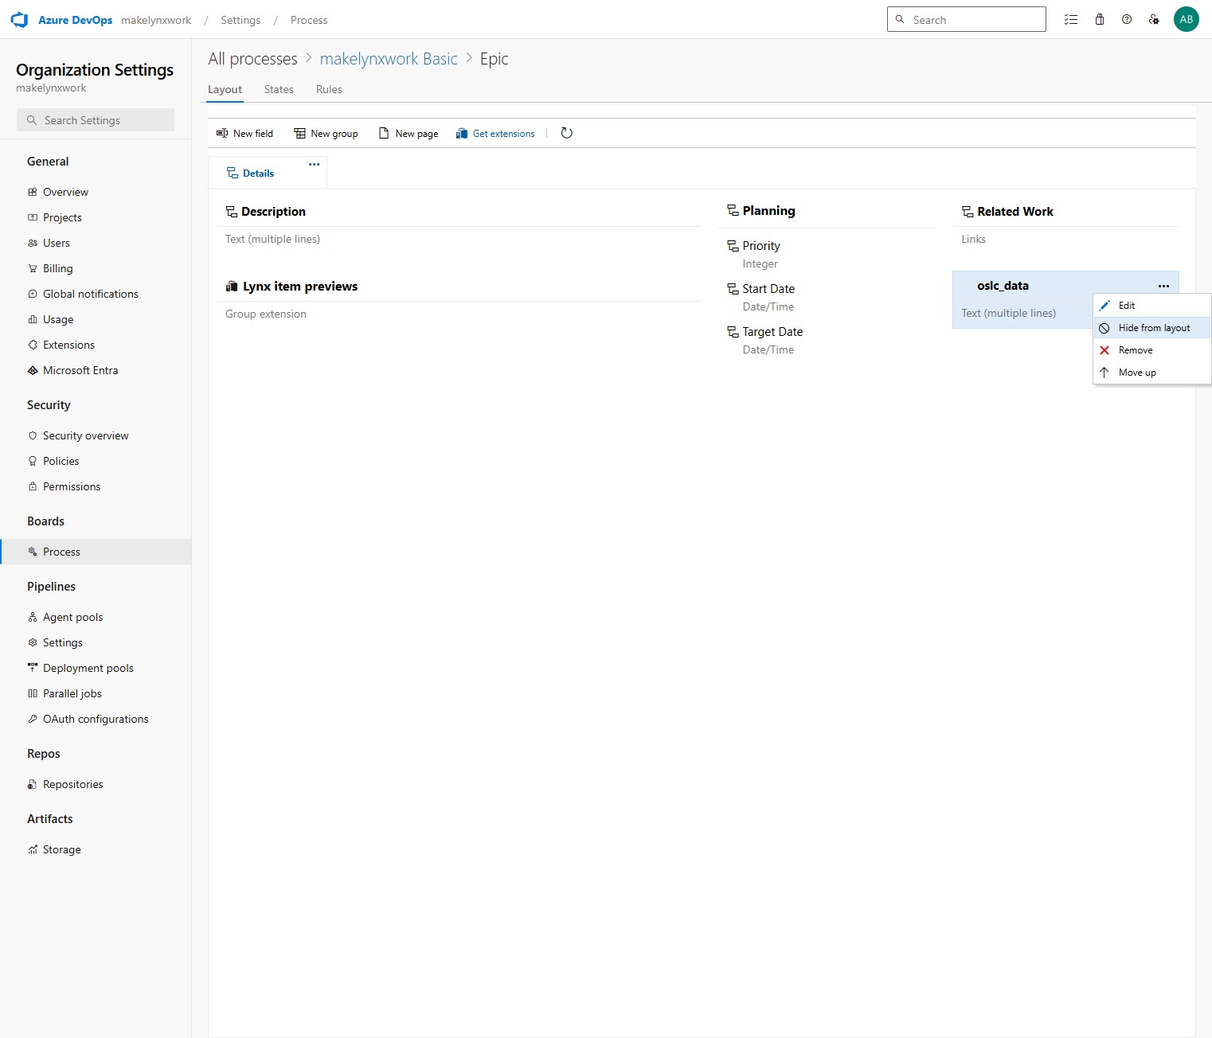The image size is (1212, 1038).
Task: Click the Description field icon
Action: (x=232, y=212)
